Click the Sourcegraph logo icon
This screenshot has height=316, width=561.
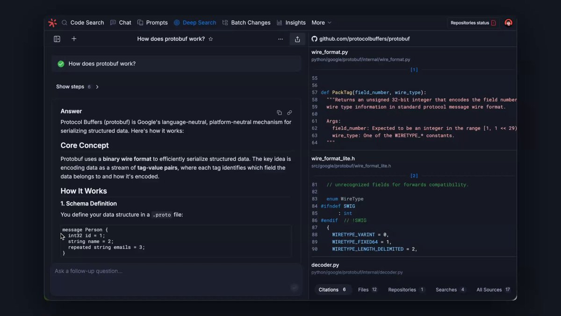53,22
